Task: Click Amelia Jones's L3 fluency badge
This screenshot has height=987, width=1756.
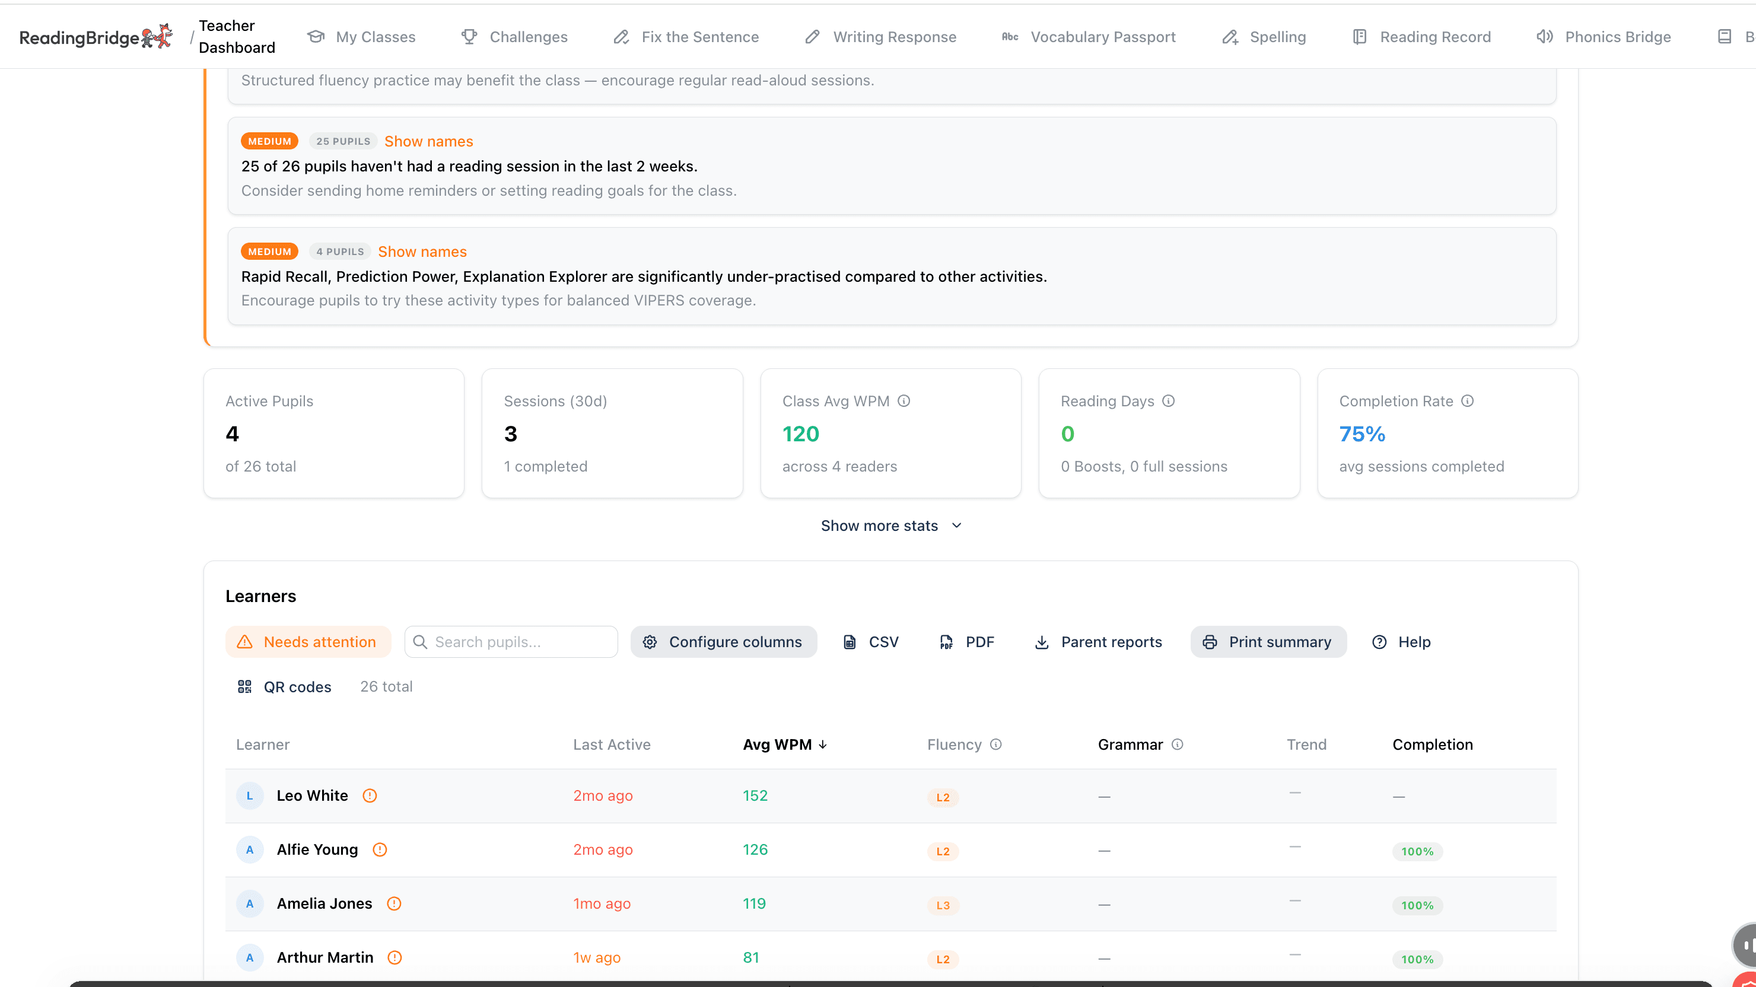Action: click(943, 905)
